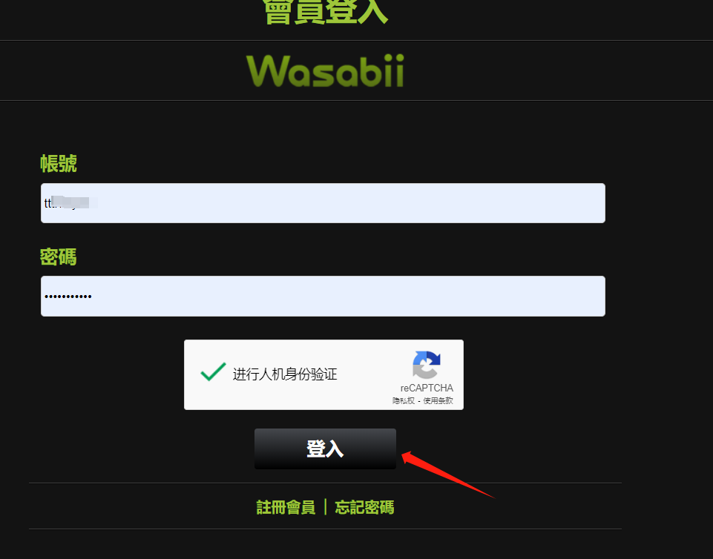
Task: Open the reCAPTCHA 使用条款 terms link
Action: pyautogui.click(x=438, y=400)
